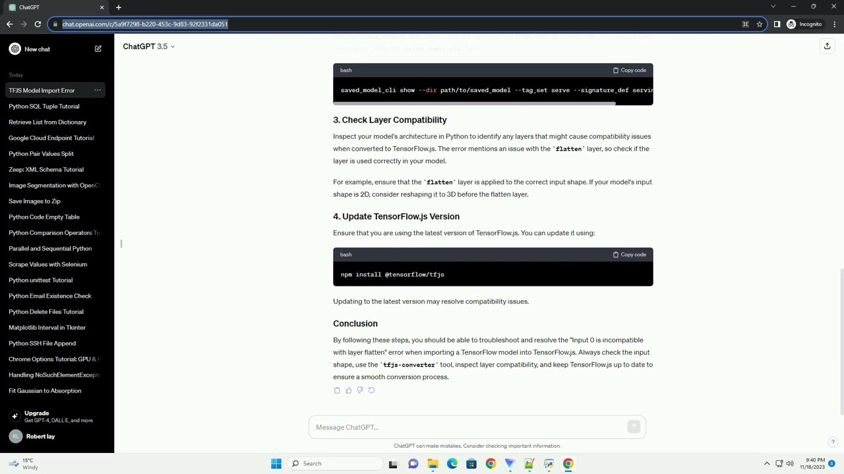
Task: Open Parallel and Sequential Python chat
Action: point(57,248)
